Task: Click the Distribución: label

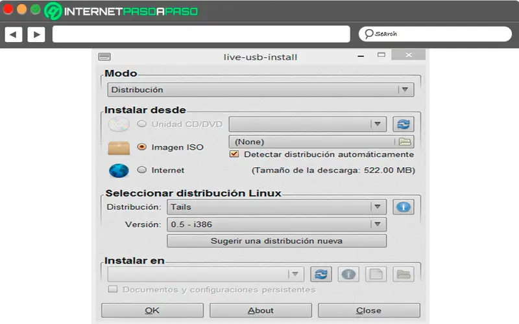Action: pos(134,207)
